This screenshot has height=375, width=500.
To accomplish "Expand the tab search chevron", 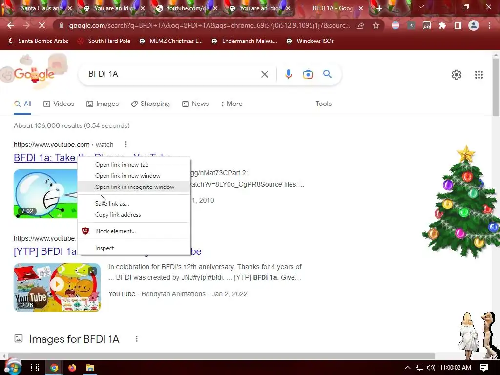I will pyautogui.click(x=421, y=7).
